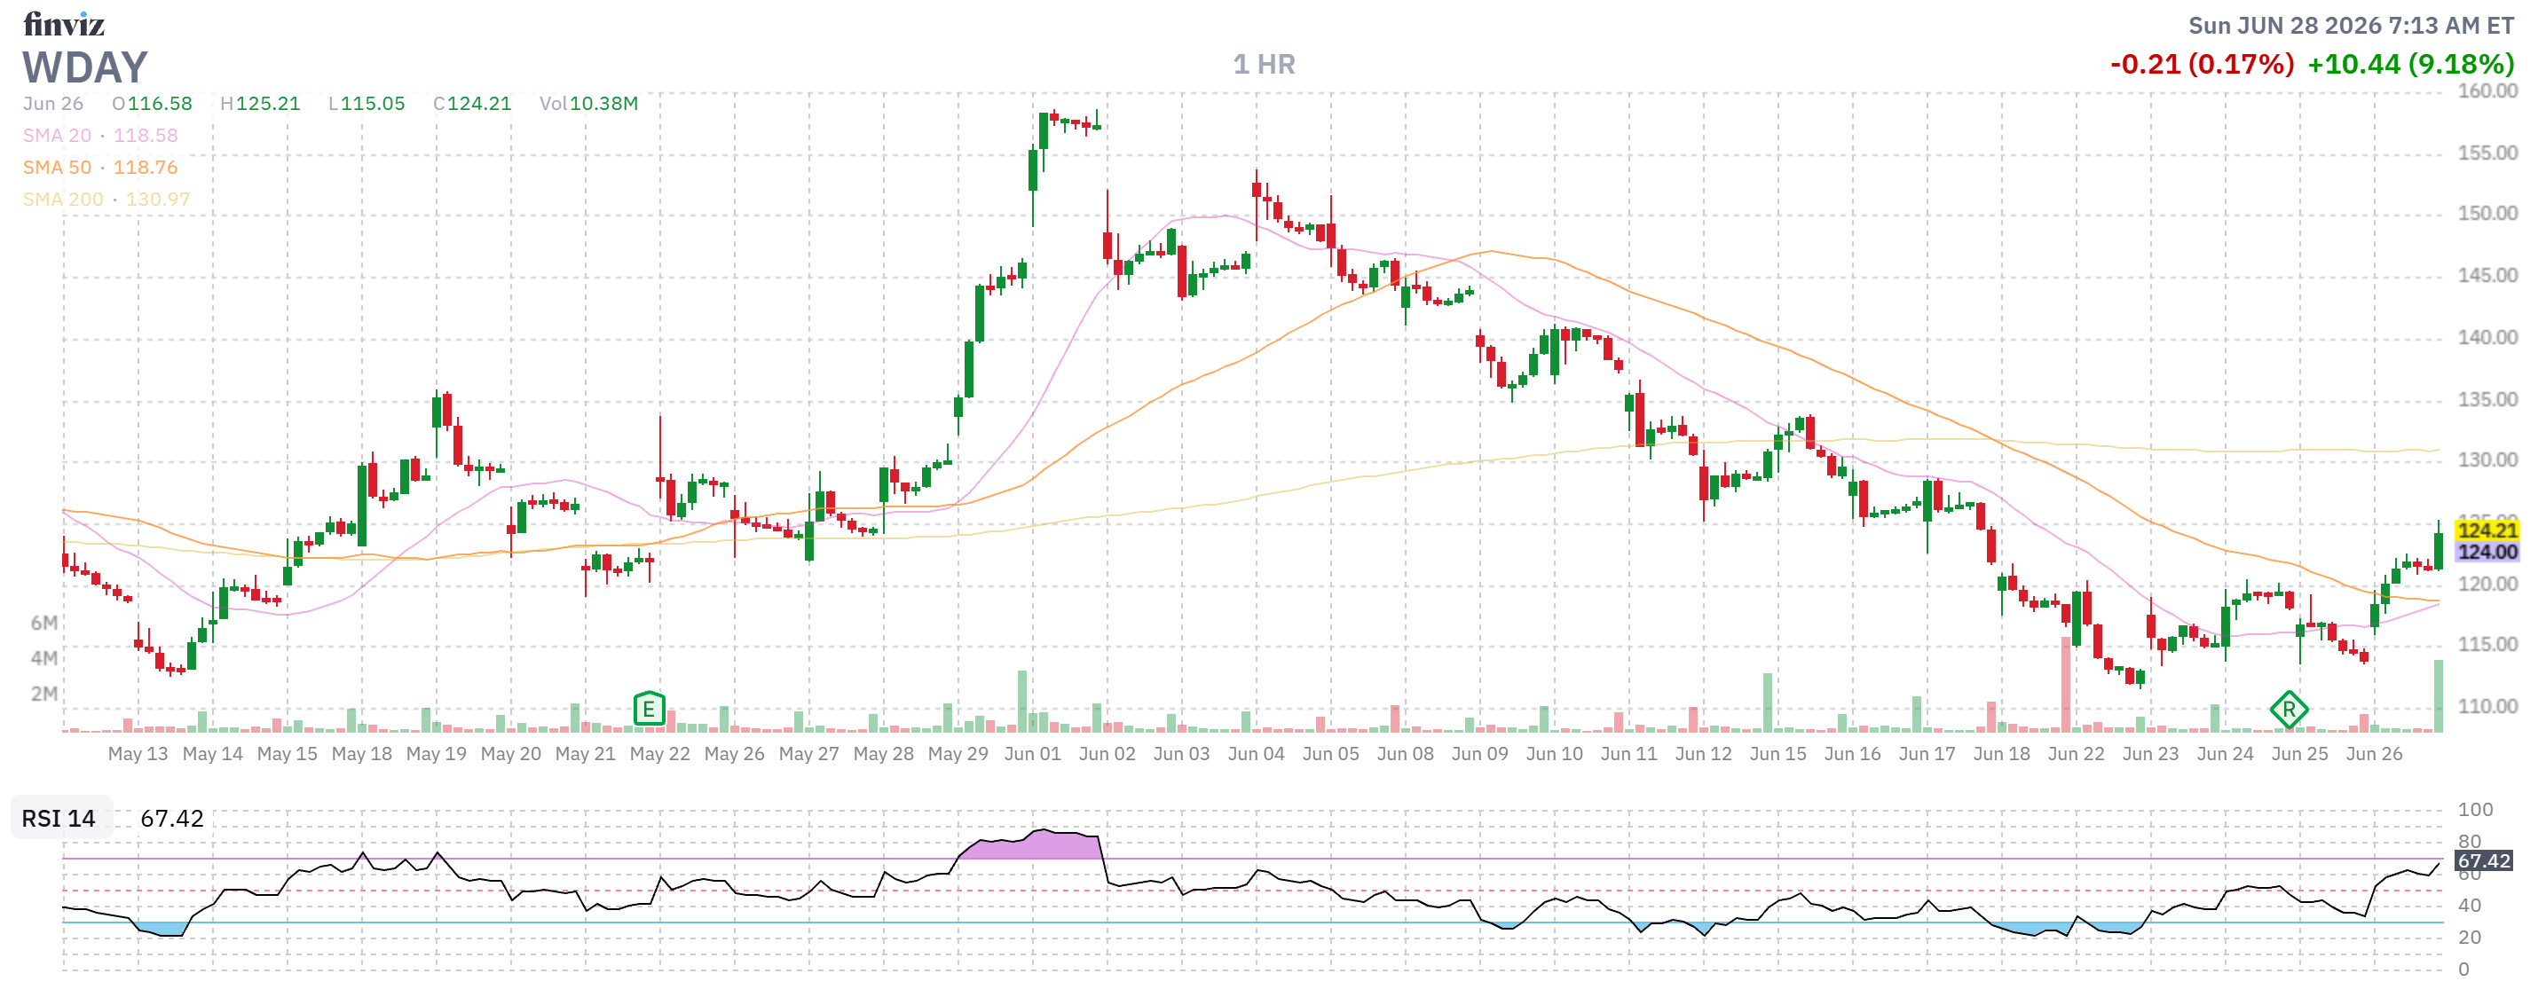This screenshot has width=2538, height=997.
Task: Click the May 29 date axis label
Action: pyautogui.click(x=958, y=754)
